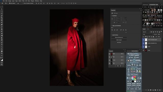Click the text layer filter icon in Layers
Viewport: 163px width, 92px height.
pyautogui.click(x=155, y=32)
